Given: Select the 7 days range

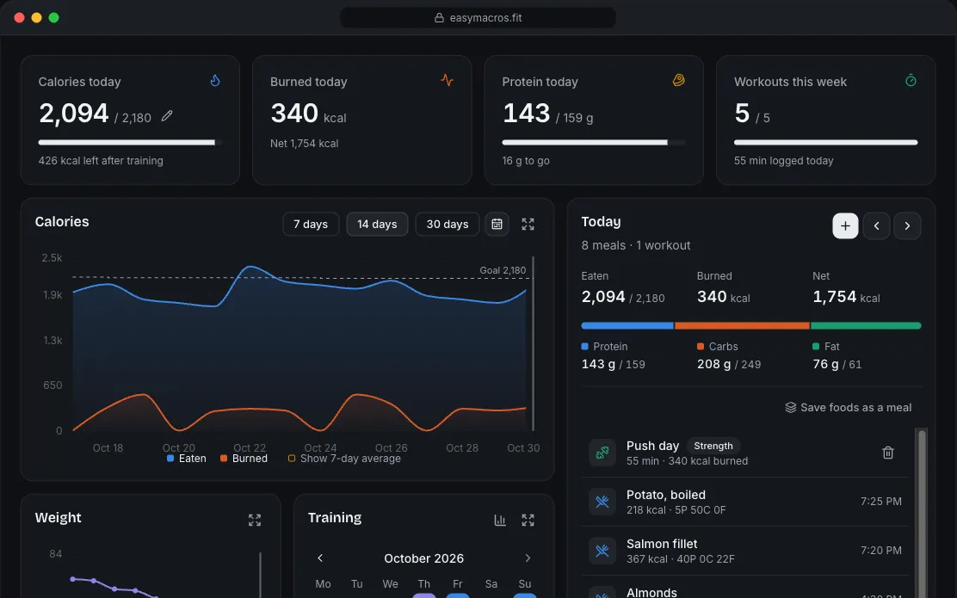Looking at the screenshot, I should tap(311, 224).
